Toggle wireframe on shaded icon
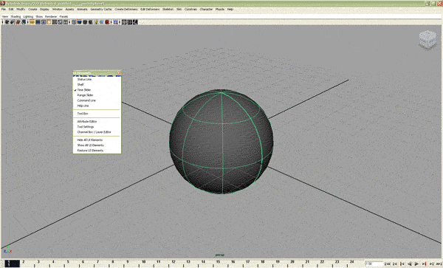The height and width of the screenshot is (268, 443). [85, 21]
